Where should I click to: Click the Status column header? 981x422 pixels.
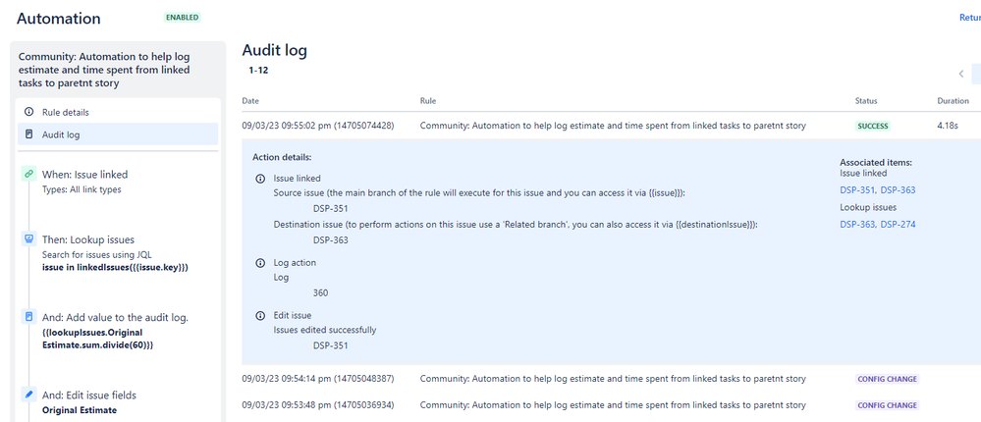pos(866,101)
